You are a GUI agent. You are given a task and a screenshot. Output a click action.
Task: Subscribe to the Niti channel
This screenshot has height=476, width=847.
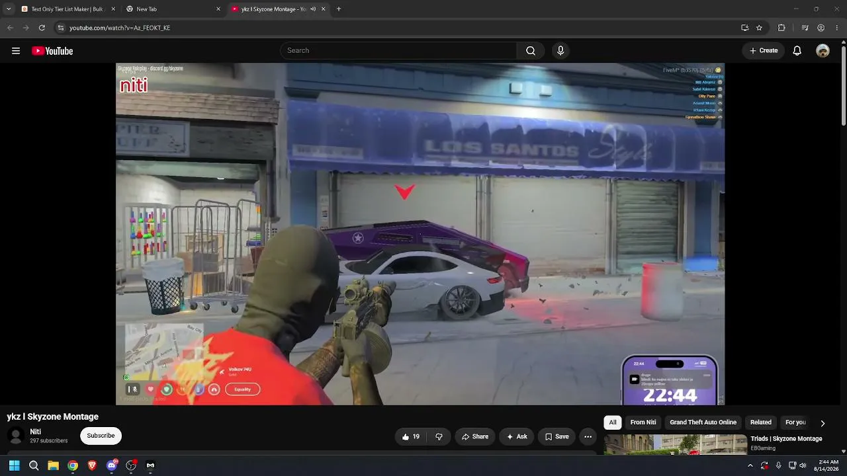coord(101,436)
